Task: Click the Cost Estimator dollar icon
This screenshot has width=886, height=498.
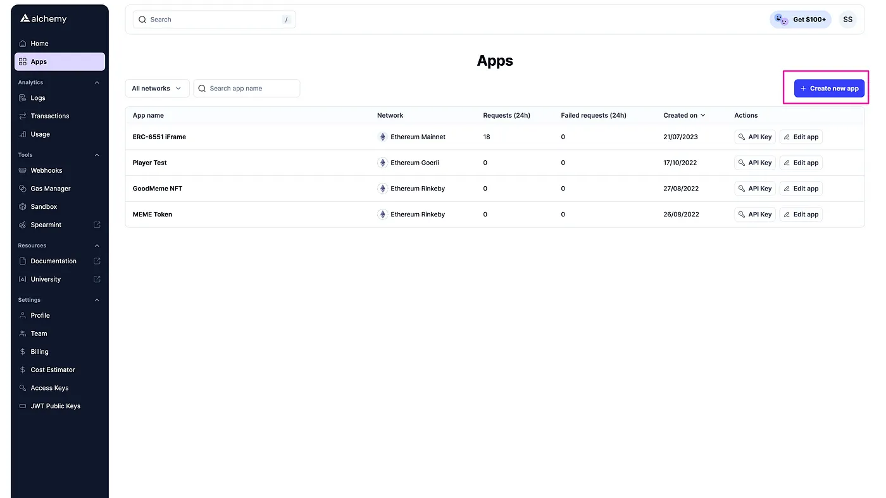Action: point(23,370)
